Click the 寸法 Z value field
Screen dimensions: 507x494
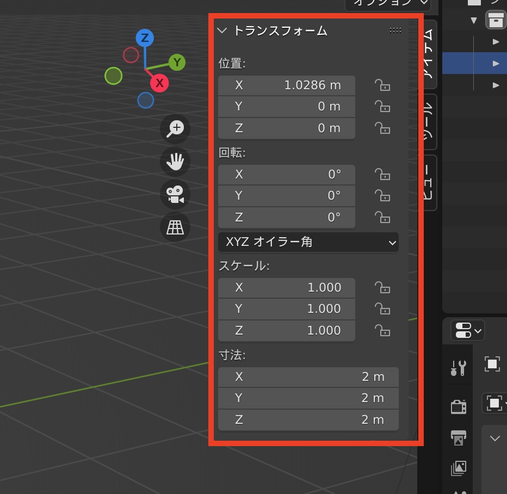click(308, 420)
